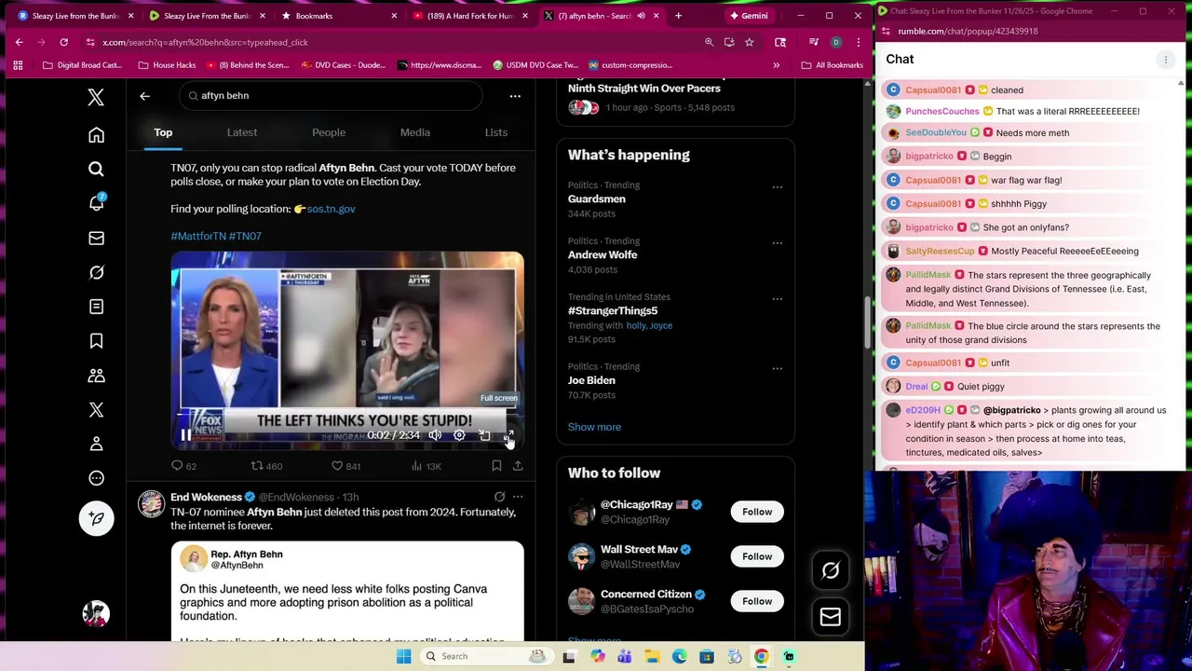Reload the page in Chrome
The image size is (1192, 671).
point(63,42)
